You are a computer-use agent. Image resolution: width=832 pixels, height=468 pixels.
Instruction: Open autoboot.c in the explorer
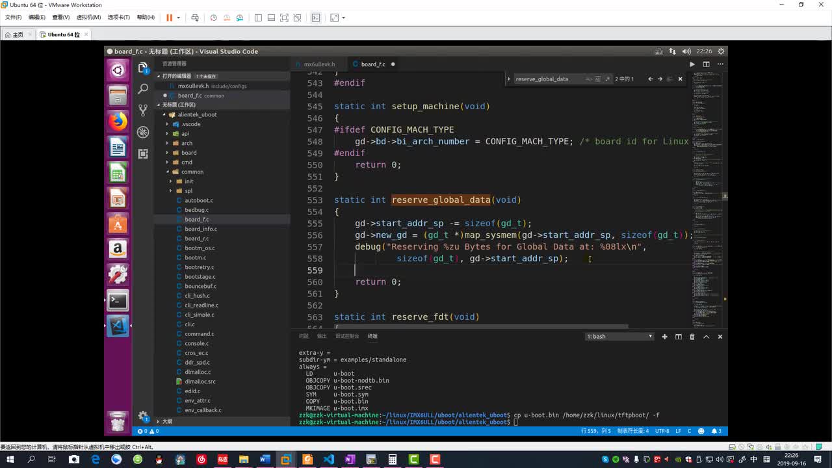[199, 200]
